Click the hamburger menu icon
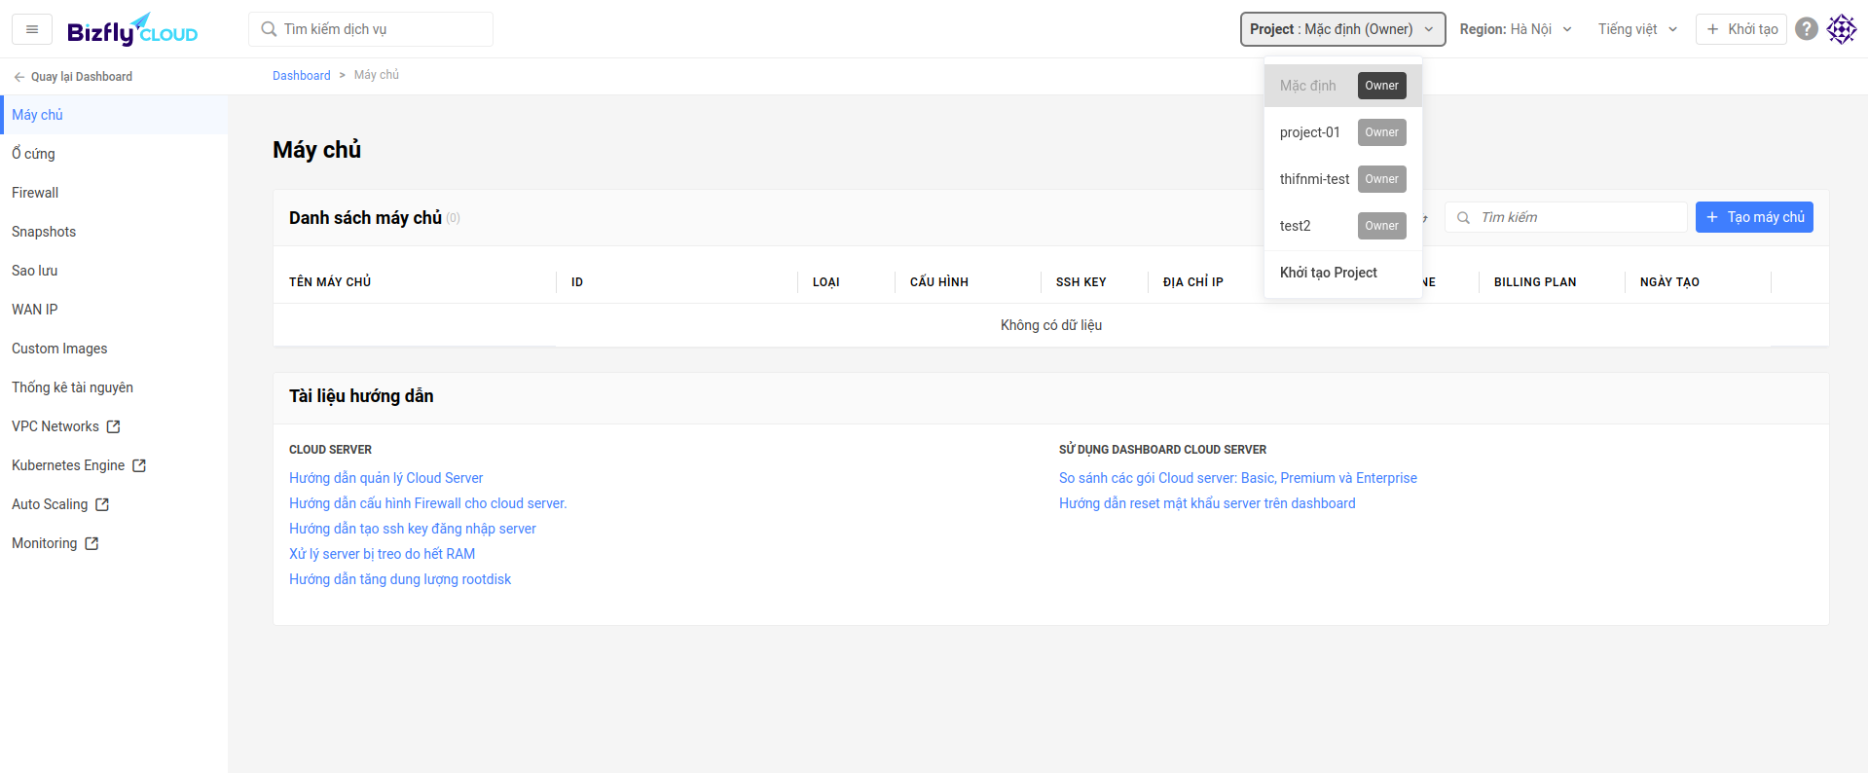The height and width of the screenshot is (773, 1868). [x=32, y=29]
